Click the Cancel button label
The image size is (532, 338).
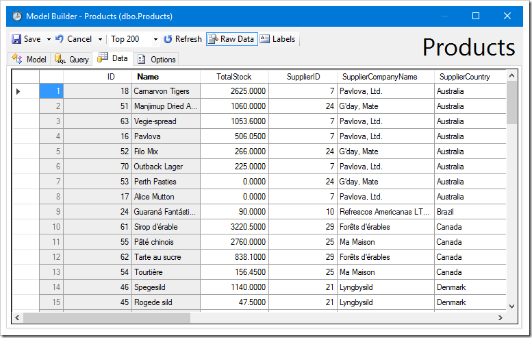tap(79, 39)
